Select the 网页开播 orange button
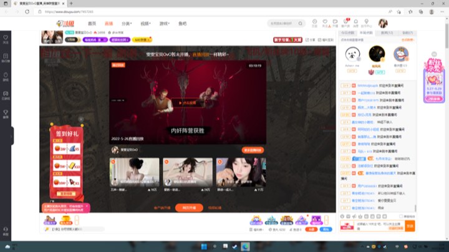 point(189,208)
